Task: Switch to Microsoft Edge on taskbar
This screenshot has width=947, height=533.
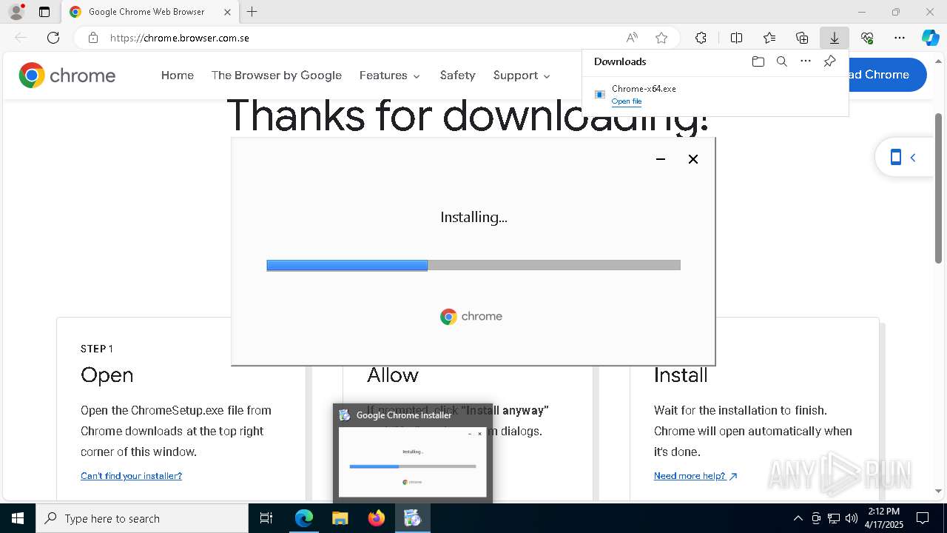Action: pyautogui.click(x=304, y=518)
